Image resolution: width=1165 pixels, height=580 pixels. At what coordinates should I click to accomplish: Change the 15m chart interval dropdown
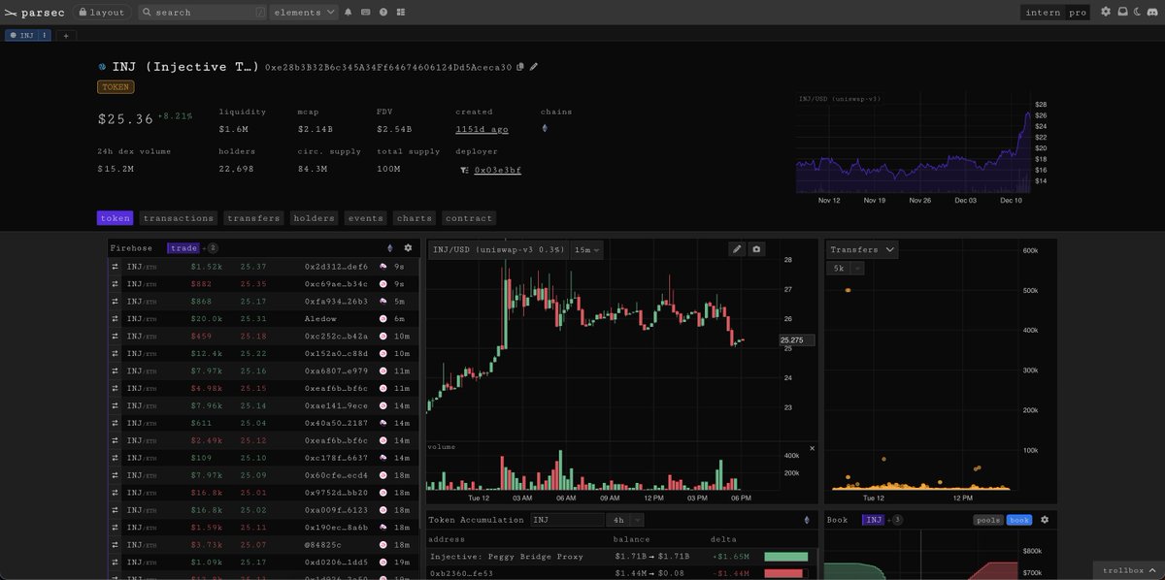[x=586, y=249]
